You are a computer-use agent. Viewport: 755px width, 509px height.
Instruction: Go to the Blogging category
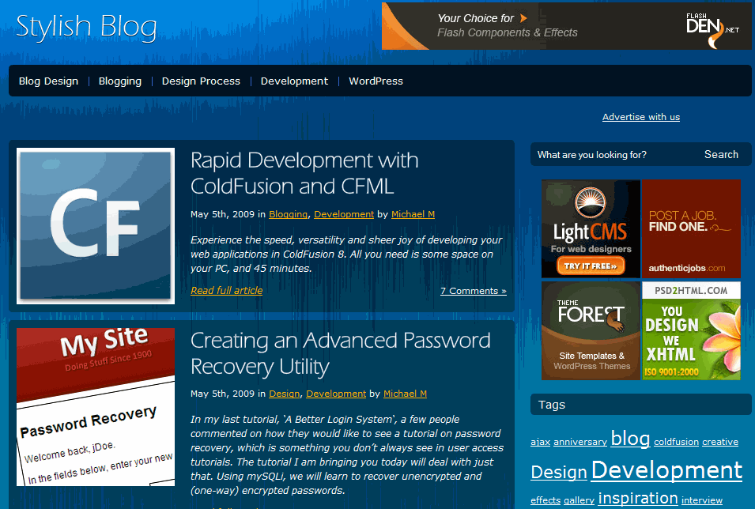pos(120,81)
